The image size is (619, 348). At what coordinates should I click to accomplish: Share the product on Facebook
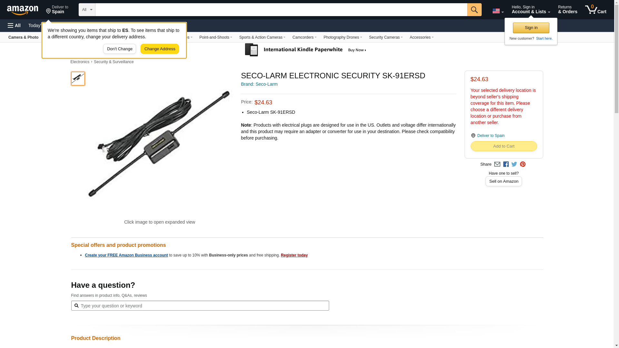click(x=506, y=164)
